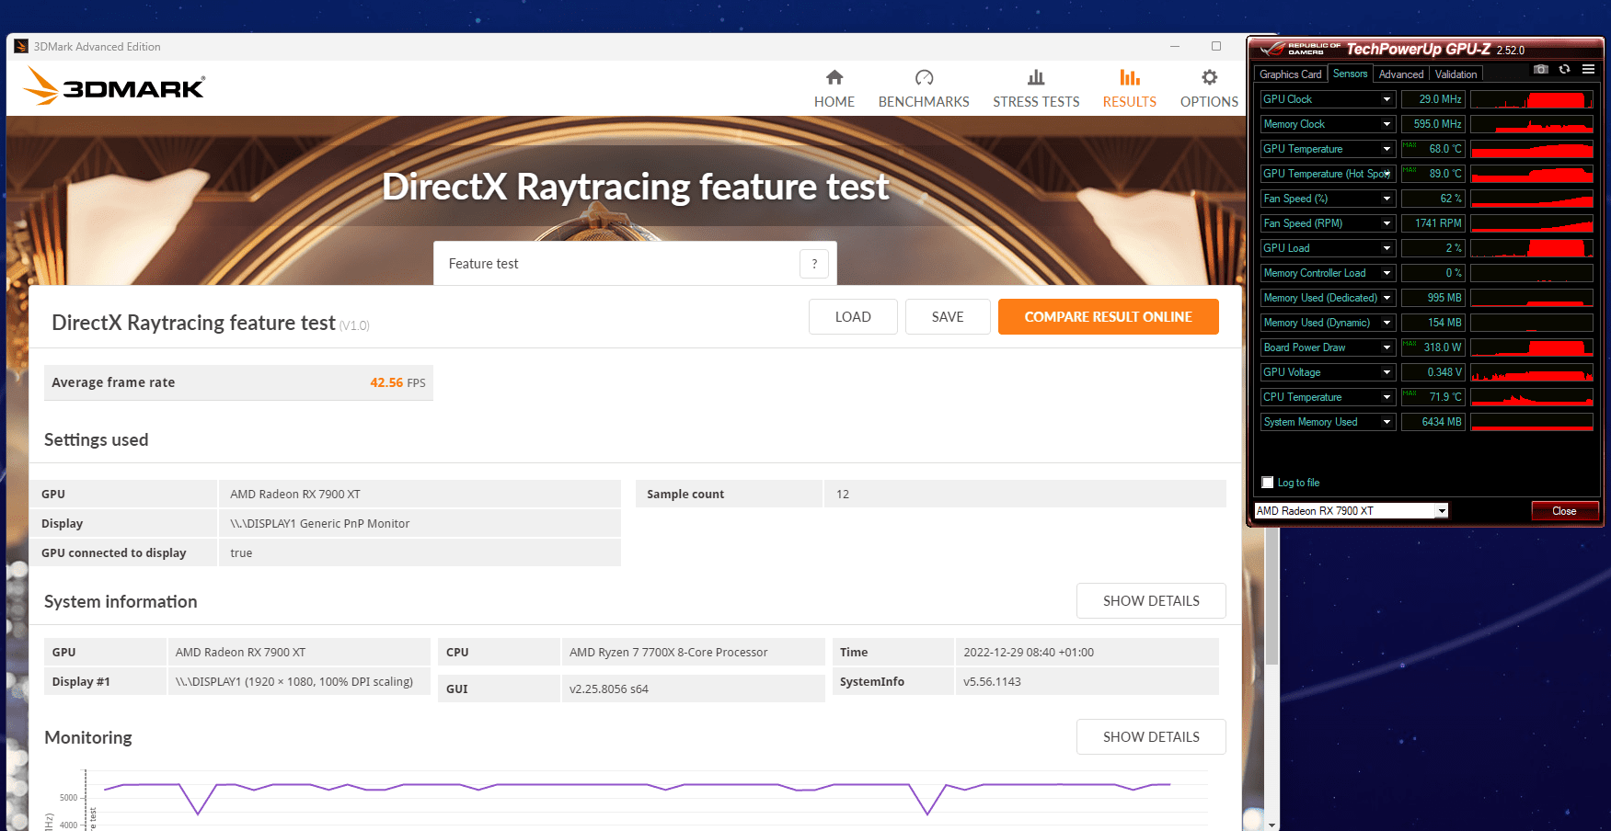Click the Sample count value 12
1611x831 pixels.
tap(843, 495)
